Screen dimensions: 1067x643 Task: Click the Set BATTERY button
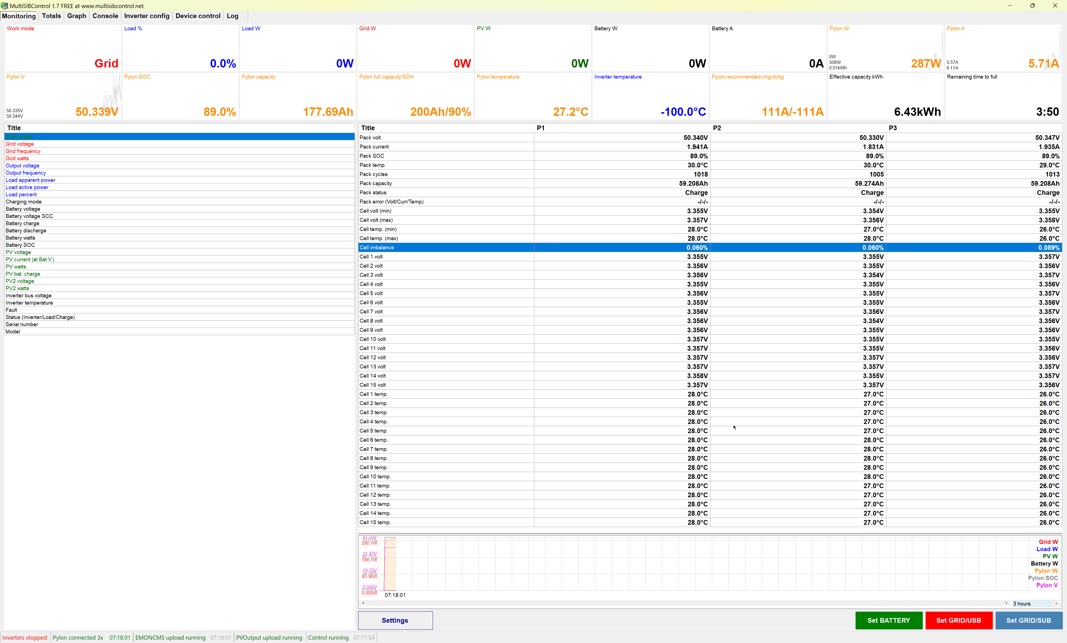coord(889,620)
